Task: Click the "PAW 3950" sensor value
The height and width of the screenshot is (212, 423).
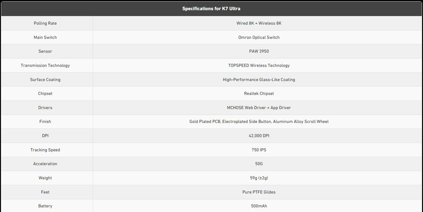Action: (259, 51)
